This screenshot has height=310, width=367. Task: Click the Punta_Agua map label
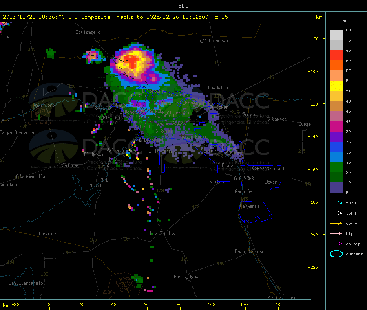[x=186, y=277]
